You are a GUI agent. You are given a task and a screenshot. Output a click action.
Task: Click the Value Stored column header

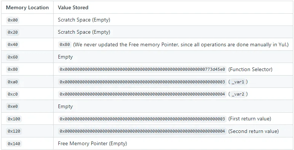[73, 7]
